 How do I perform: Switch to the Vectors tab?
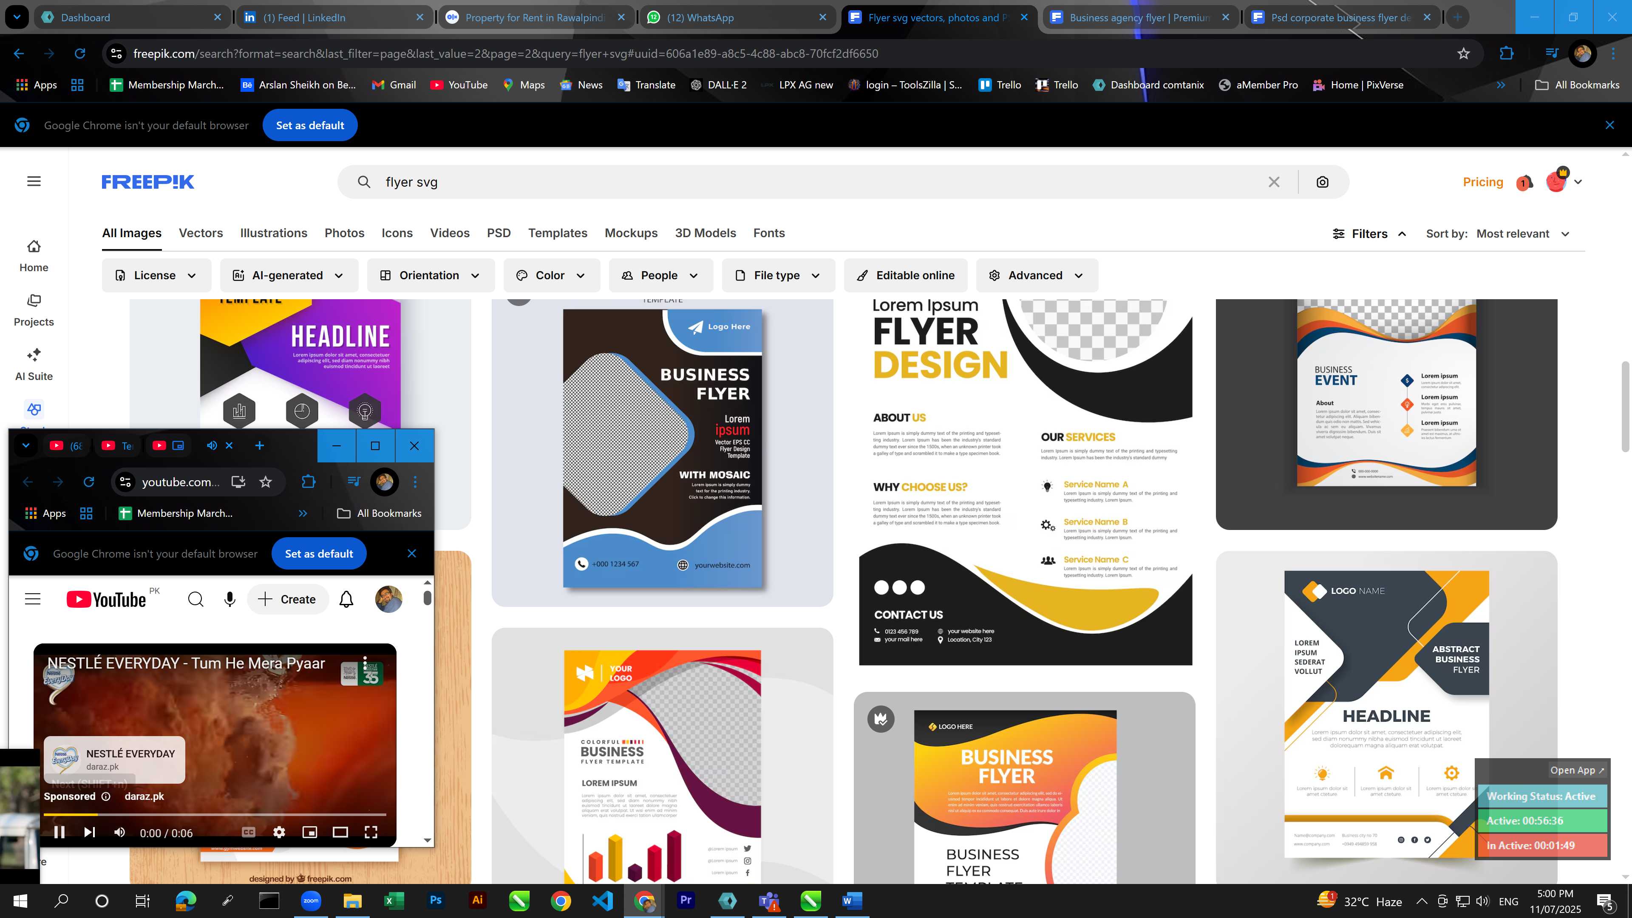coord(201,233)
